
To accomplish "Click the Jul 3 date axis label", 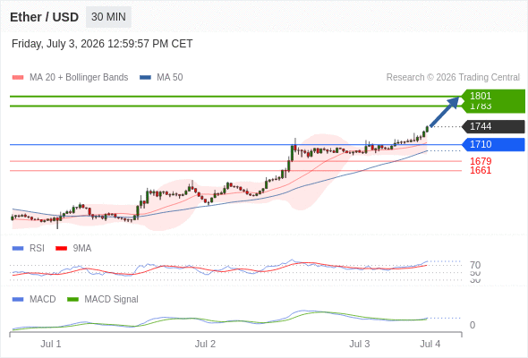I will point(359,344).
